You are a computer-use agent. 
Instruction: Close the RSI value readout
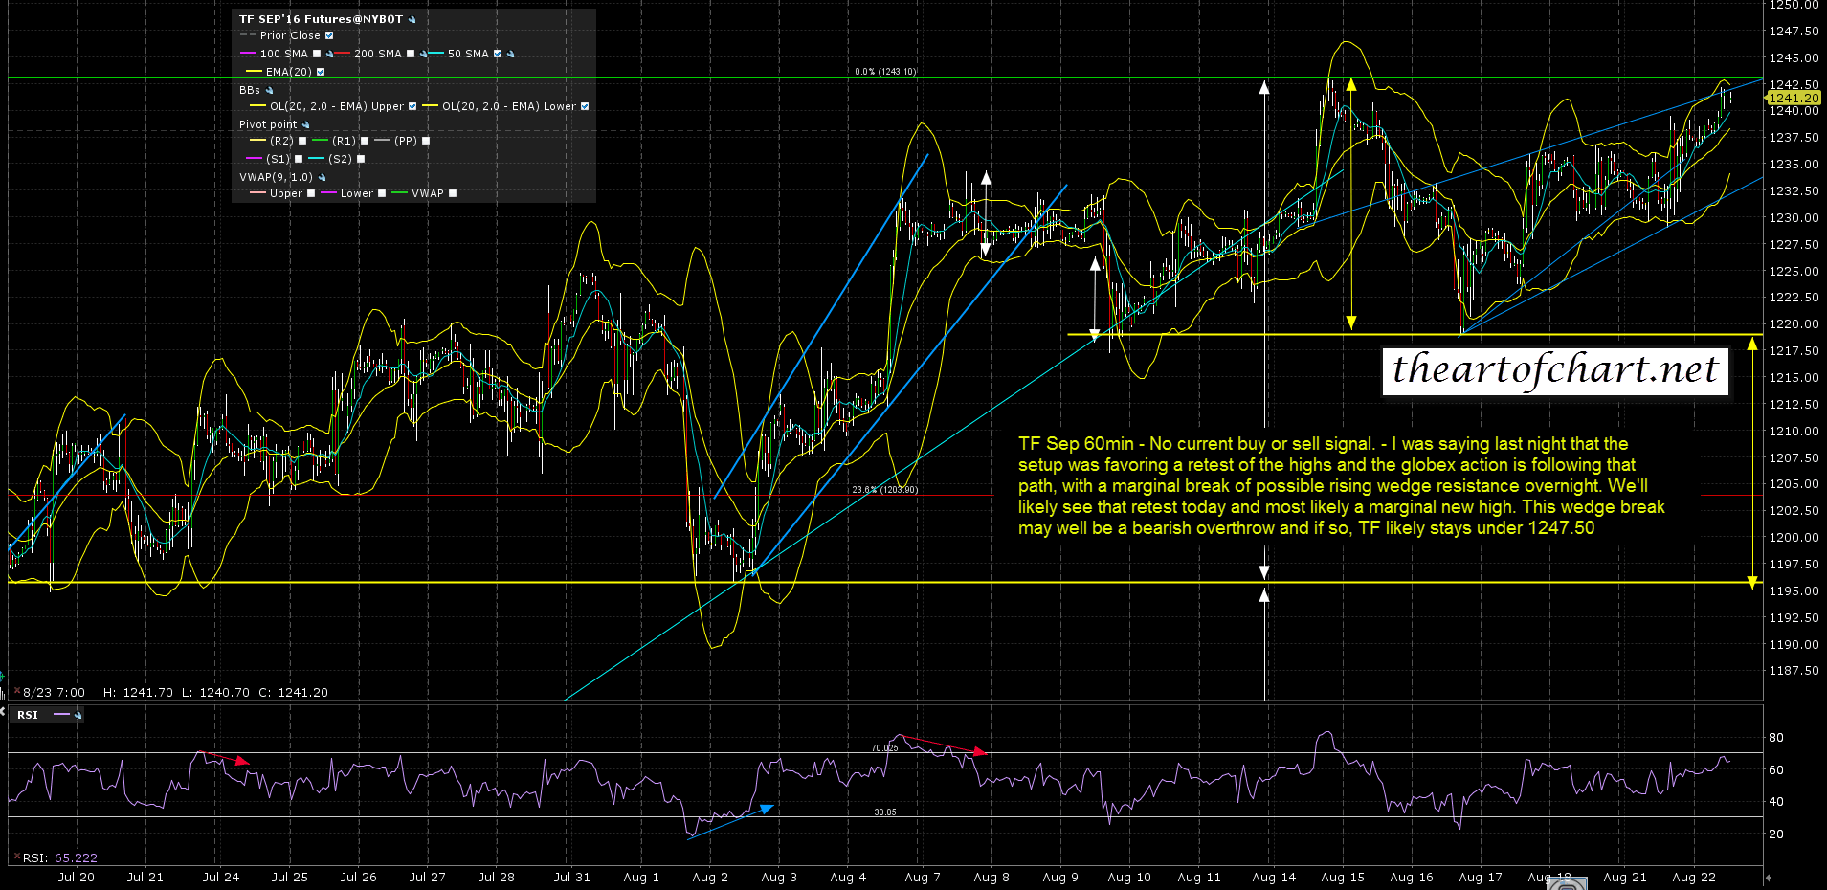[16, 857]
